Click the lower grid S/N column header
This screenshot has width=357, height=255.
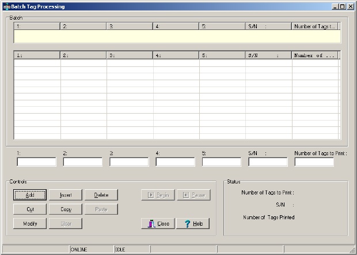(x=268, y=55)
